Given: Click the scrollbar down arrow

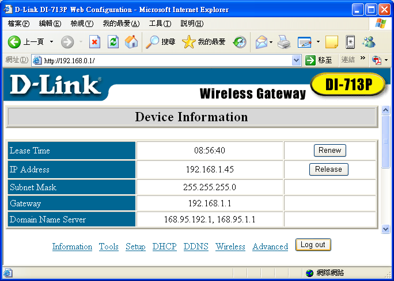Looking at the screenshot, I should tap(385, 229).
